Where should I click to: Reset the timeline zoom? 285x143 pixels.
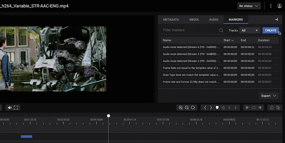pyautogui.click(x=193, y=108)
